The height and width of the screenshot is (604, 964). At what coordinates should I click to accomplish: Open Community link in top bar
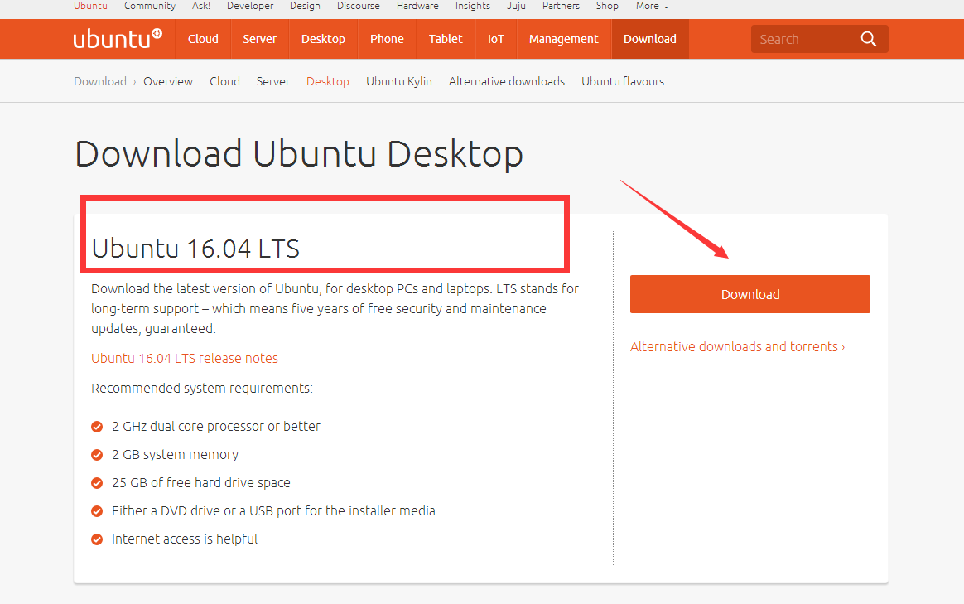[149, 6]
